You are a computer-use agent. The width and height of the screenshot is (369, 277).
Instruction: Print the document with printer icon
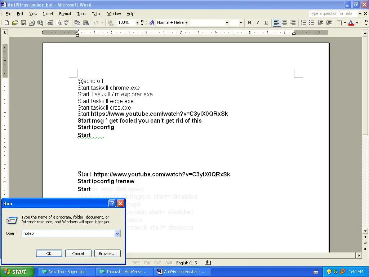click(50, 23)
